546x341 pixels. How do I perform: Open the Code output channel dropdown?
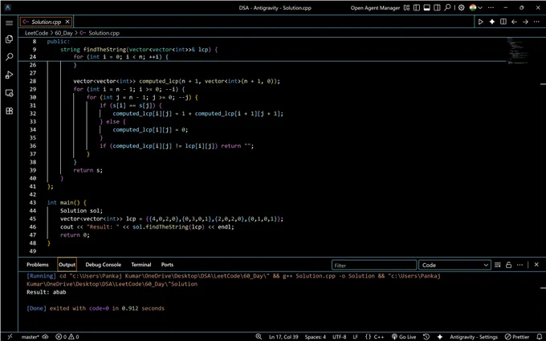click(x=454, y=265)
